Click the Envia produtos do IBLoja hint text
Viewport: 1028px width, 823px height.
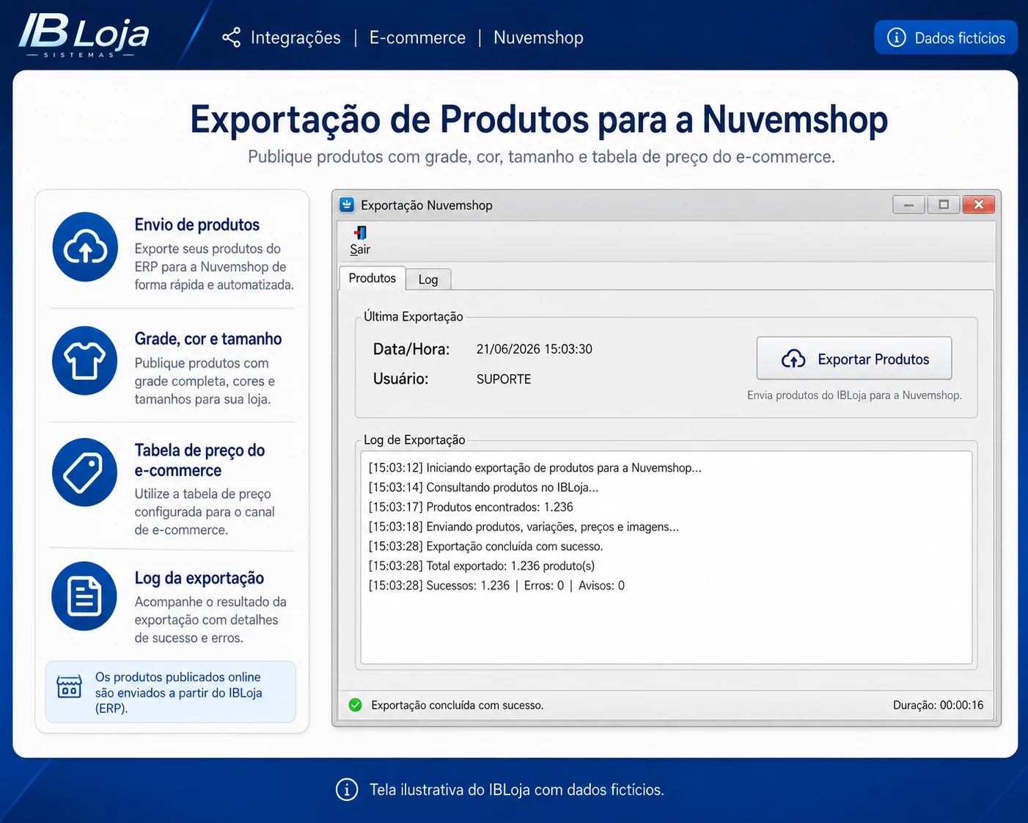(x=854, y=395)
